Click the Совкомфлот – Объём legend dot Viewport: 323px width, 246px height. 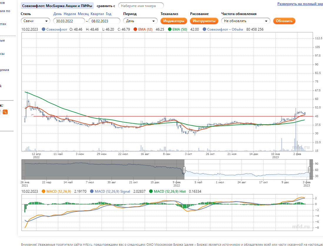[204, 29]
